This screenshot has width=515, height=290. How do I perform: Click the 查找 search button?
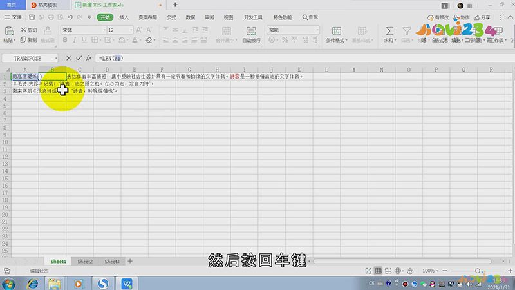point(310,17)
